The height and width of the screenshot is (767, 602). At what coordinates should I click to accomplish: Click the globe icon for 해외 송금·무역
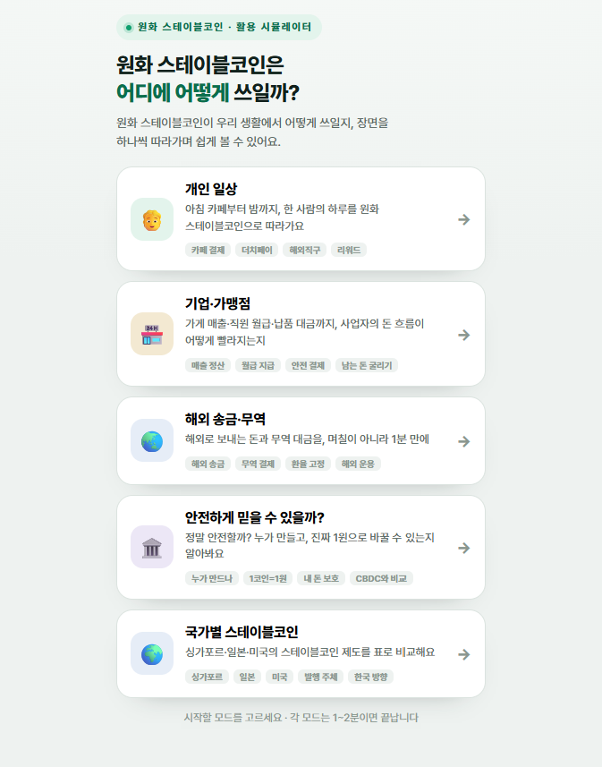tap(152, 440)
